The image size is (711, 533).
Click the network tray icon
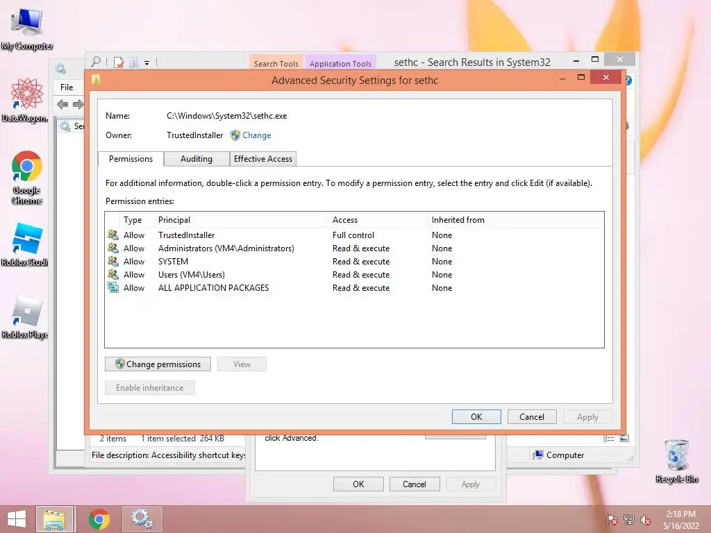629,520
